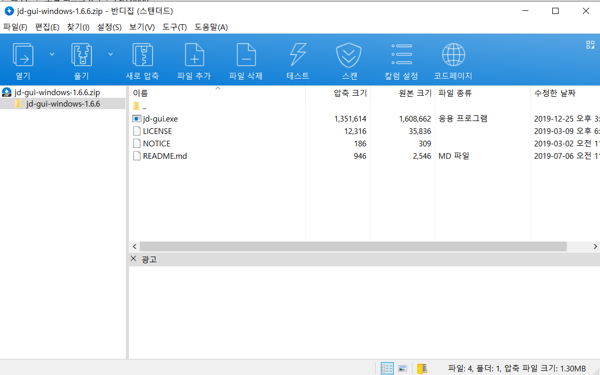The height and width of the screenshot is (375, 600).
Task: Select the jd-gui.exe file entry
Action: (x=161, y=118)
